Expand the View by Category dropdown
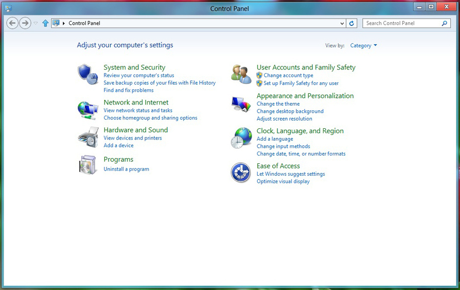This screenshot has height=290, width=460. tap(363, 46)
